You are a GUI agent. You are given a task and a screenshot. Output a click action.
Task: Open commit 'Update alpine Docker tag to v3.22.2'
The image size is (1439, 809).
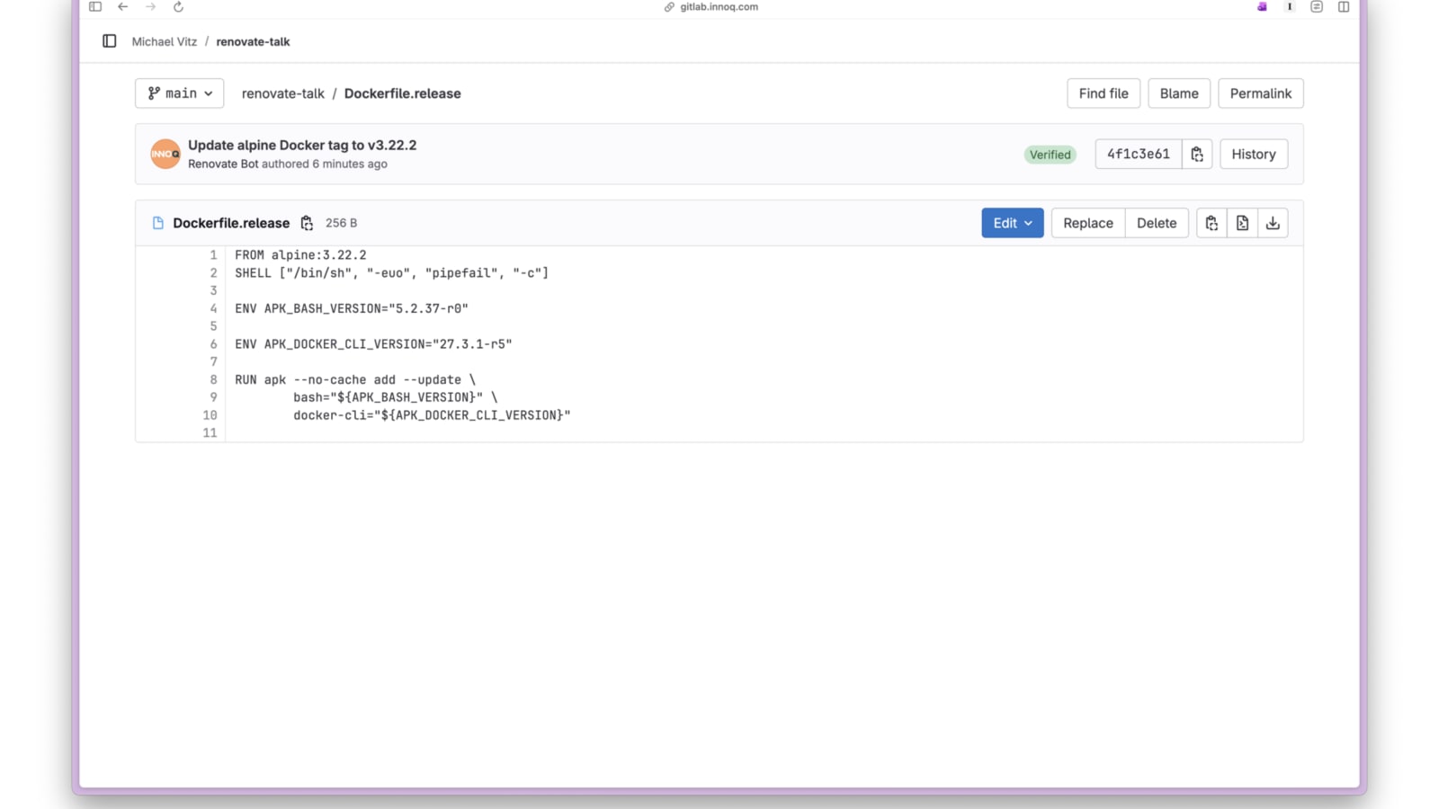(x=302, y=145)
